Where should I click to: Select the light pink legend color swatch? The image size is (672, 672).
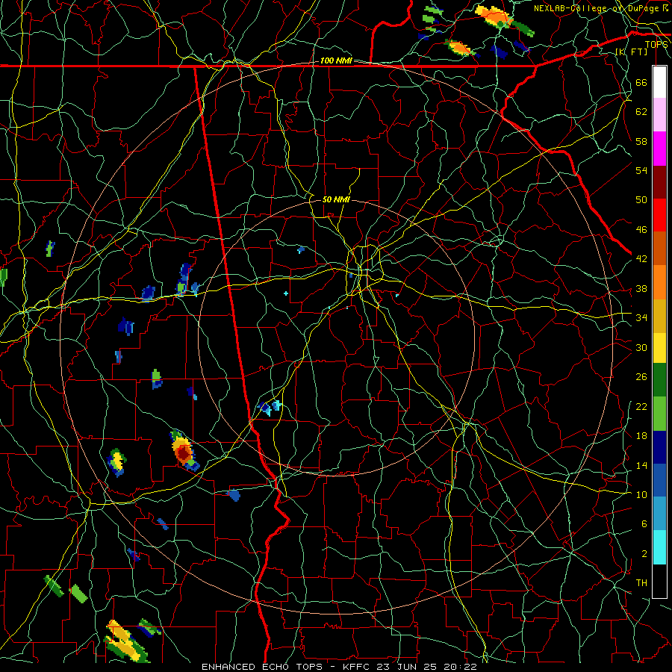(659, 114)
